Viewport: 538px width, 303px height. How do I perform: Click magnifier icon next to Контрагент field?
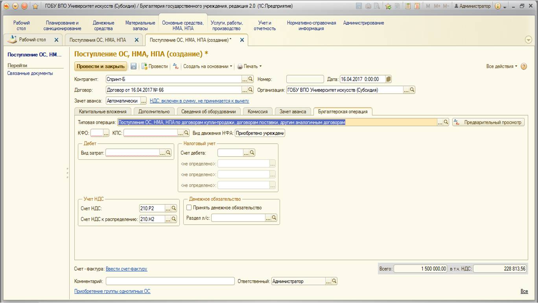coord(251,79)
